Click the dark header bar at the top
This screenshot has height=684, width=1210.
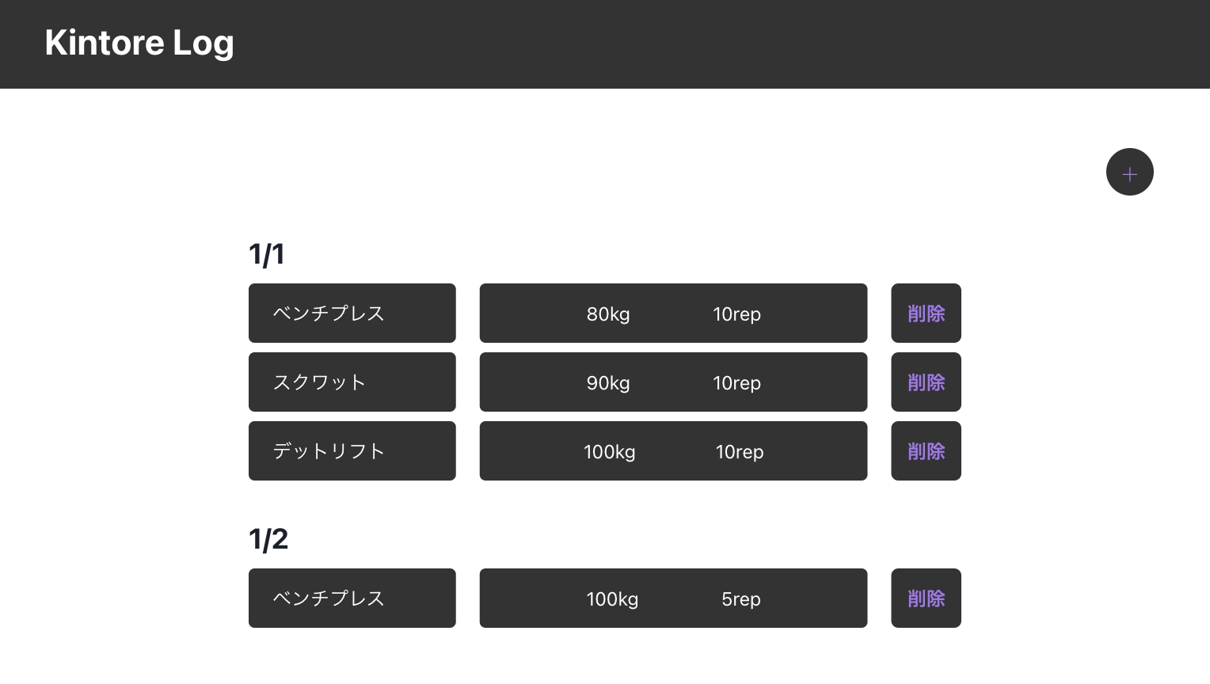tap(605, 44)
